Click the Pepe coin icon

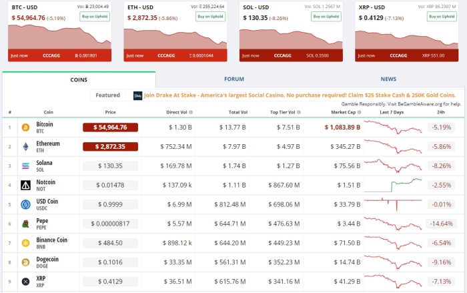26,224
